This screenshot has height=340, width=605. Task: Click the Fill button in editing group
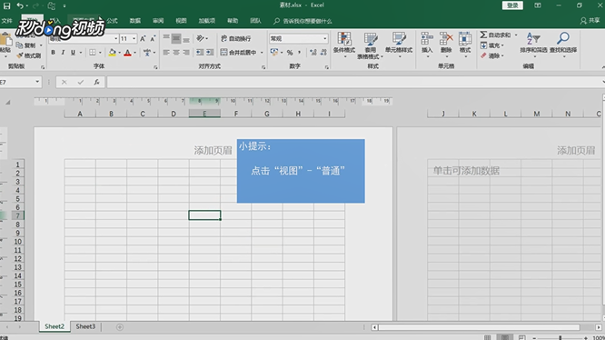pyautogui.click(x=492, y=45)
